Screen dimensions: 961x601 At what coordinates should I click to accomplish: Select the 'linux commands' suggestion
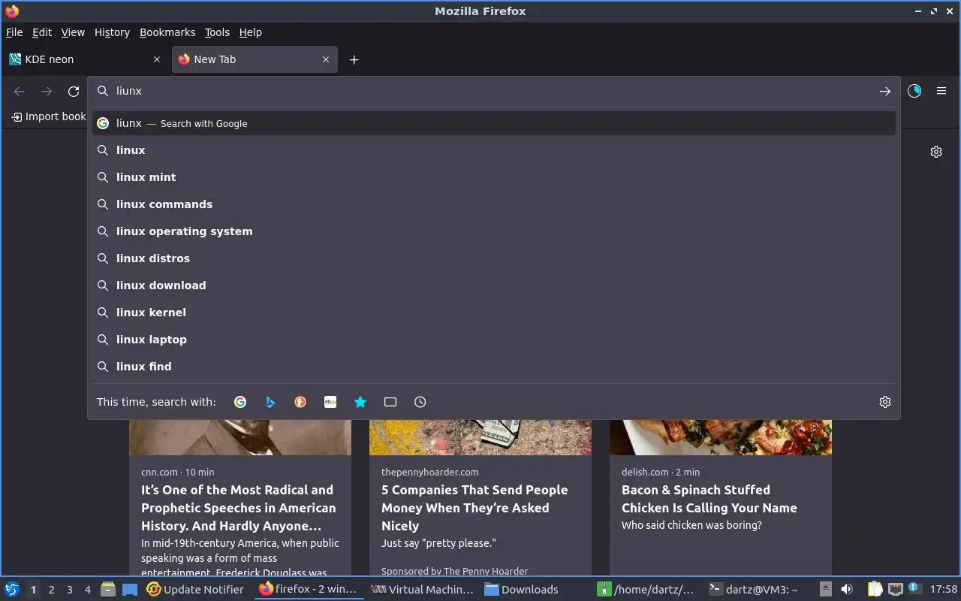coord(494,204)
